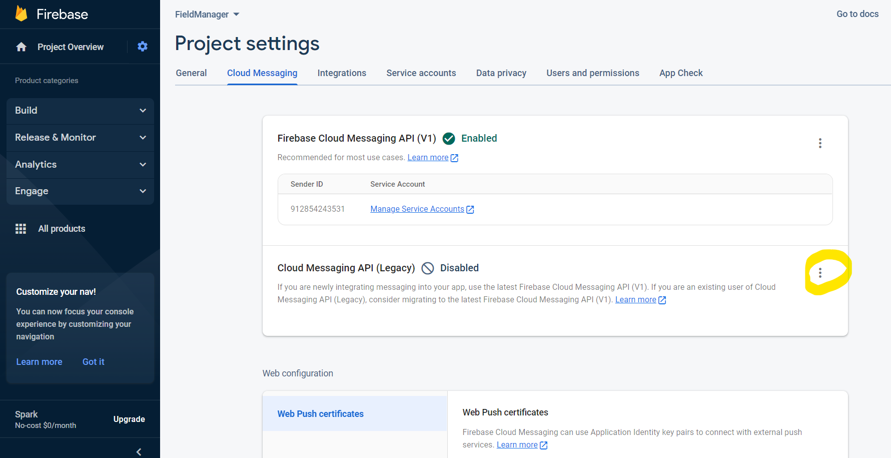Click the Service Account column header
Image resolution: width=891 pixels, height=458 pixels.
397,184
